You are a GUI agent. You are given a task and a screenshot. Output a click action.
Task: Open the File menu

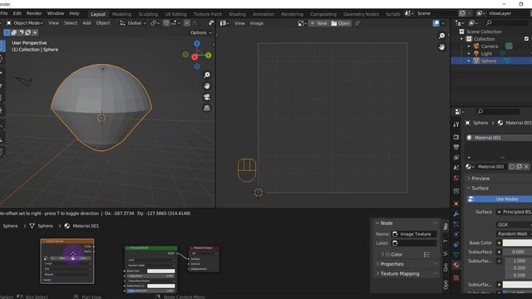point(4,13)
